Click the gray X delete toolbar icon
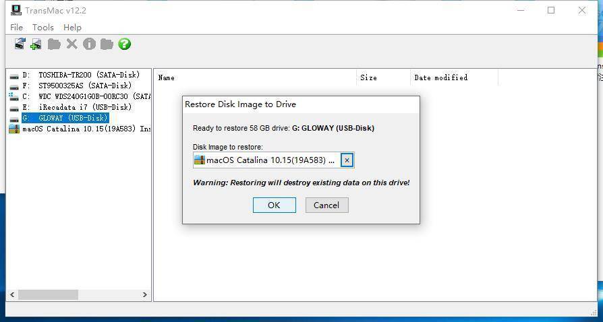The height and width of the screenshot is (322, 603). point(71,44)
